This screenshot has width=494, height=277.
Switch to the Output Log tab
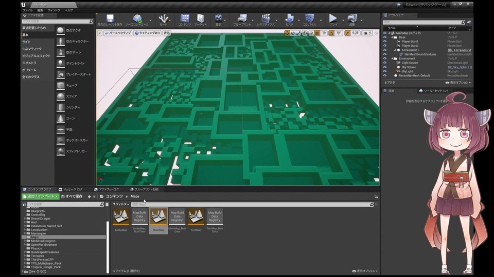click(x=109, y=189)
